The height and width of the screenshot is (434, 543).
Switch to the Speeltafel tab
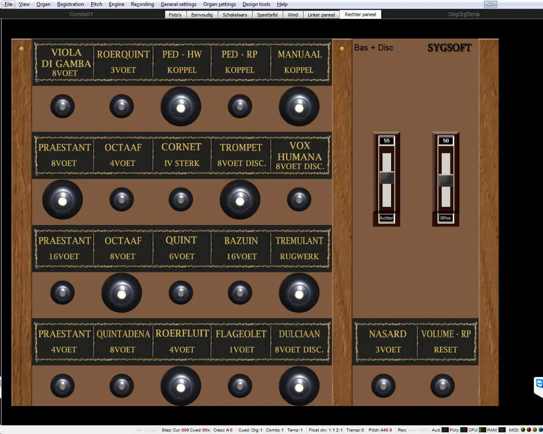point(267,15)
